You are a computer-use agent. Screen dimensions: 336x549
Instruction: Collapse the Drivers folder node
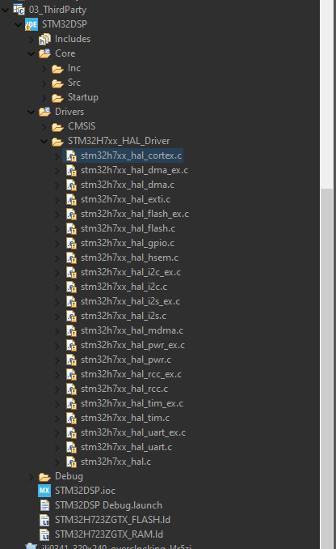[x=31, y=112]
